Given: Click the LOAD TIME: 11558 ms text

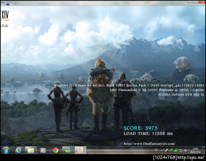Looking at the screenshot, I should click(148, 134).
